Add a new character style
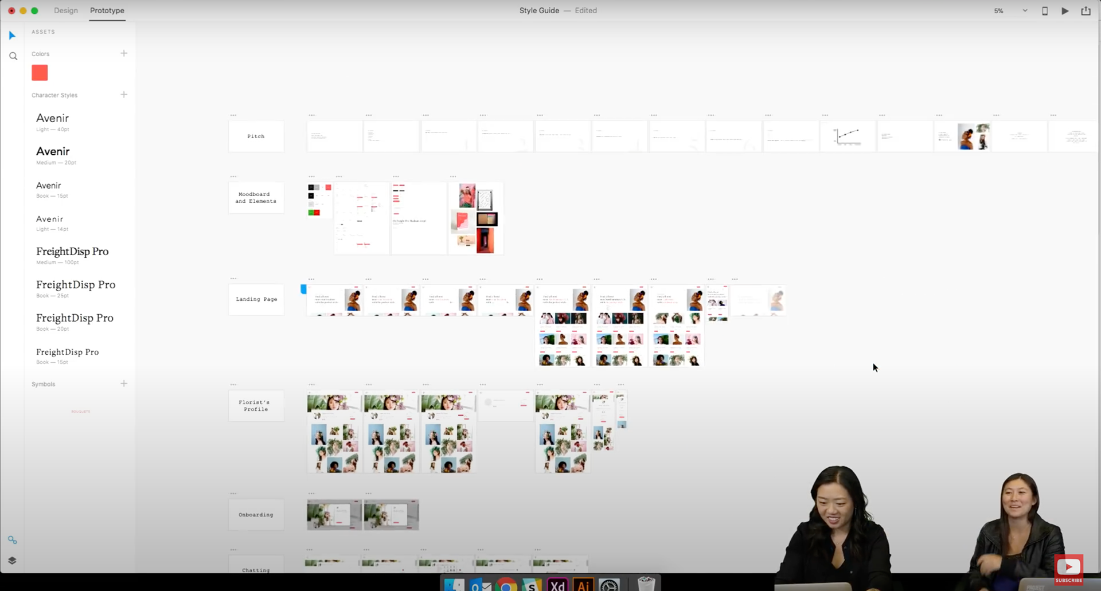Viewport: 1101px width, 591px height. coord(124,95)
